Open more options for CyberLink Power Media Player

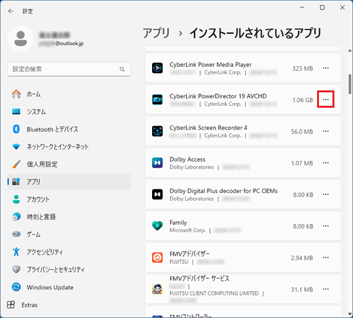(326, 68)
